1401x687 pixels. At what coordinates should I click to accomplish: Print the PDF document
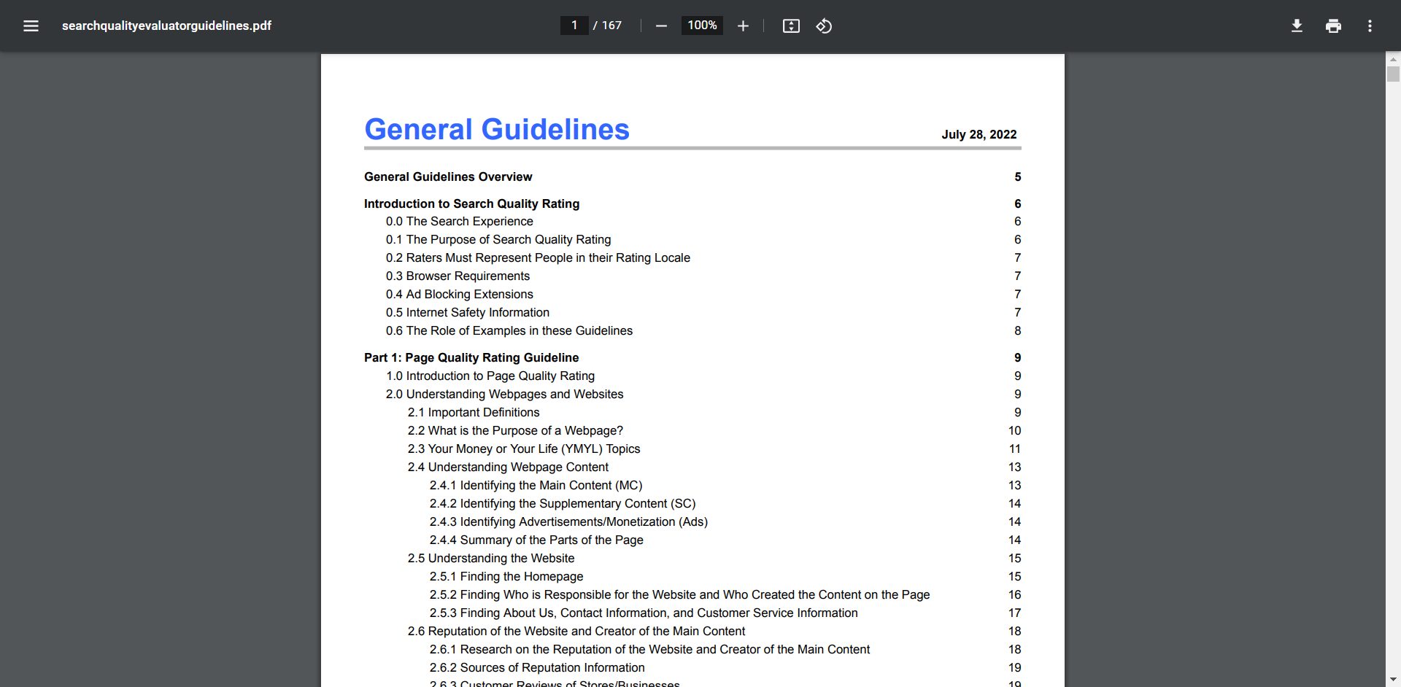point(1333,26)
